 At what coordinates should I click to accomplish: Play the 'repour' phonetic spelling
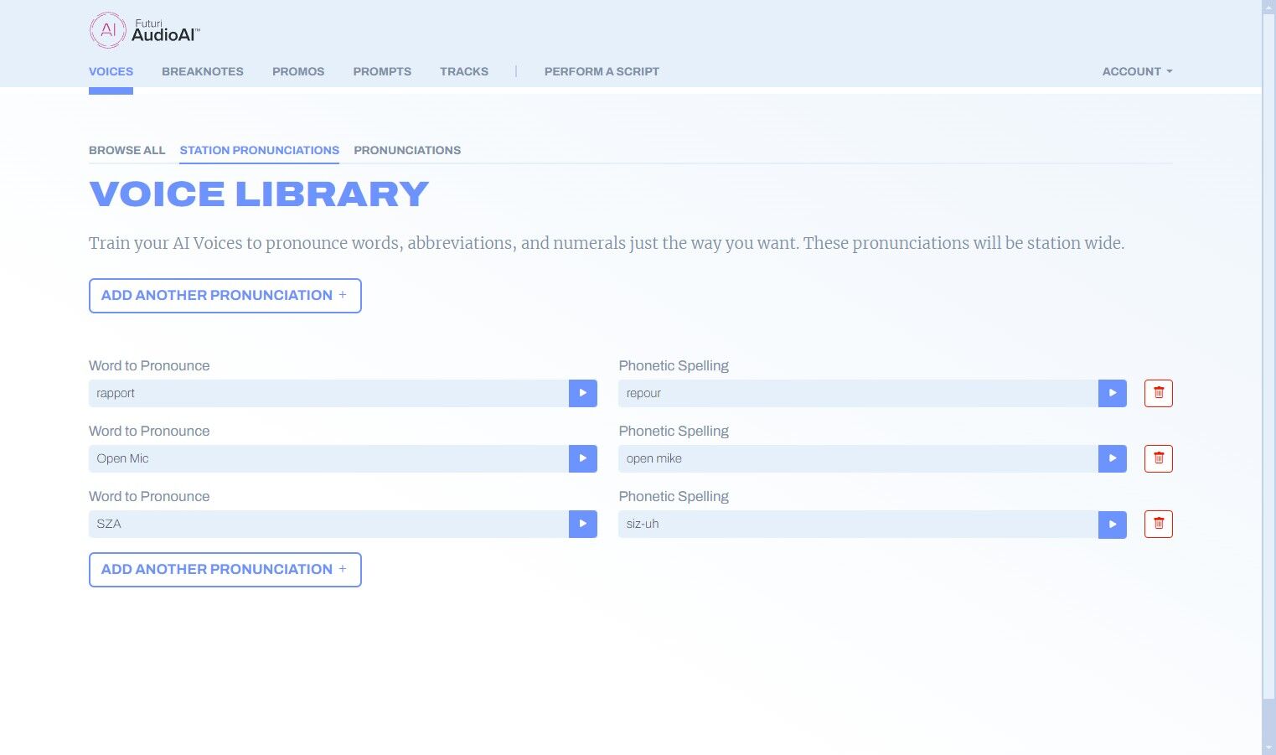pos(1112,393)
